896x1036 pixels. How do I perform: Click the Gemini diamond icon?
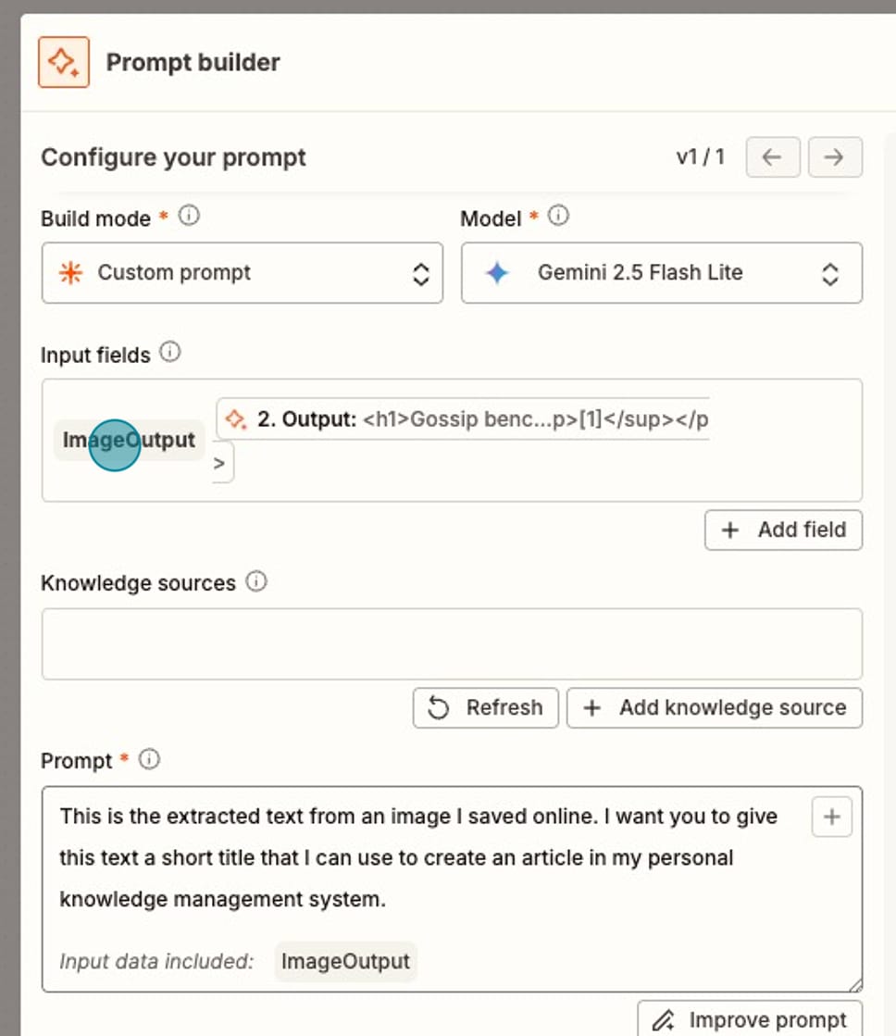[498, 272]
